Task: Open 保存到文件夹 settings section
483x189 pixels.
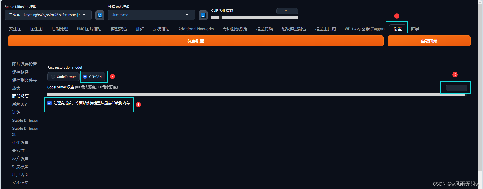Action: click(25, 80)
